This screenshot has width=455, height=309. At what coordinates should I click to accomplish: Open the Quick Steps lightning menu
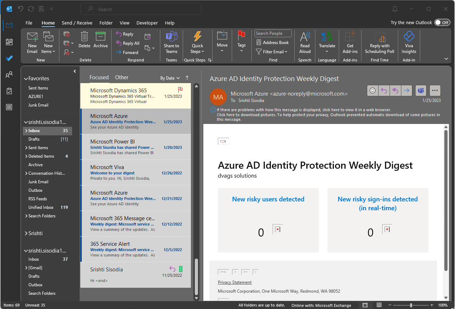tap(197, 42)
